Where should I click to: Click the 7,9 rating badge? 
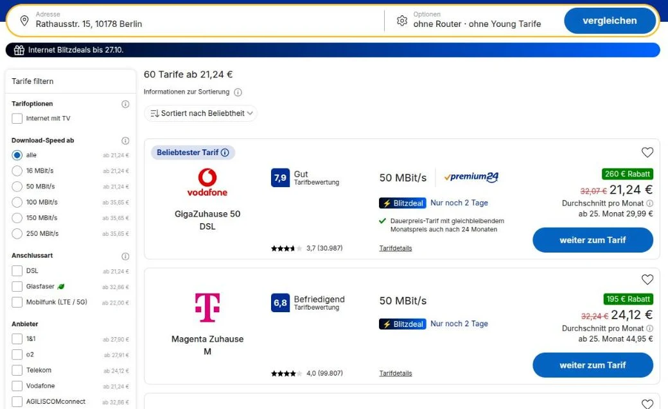[x=280, y=178]
